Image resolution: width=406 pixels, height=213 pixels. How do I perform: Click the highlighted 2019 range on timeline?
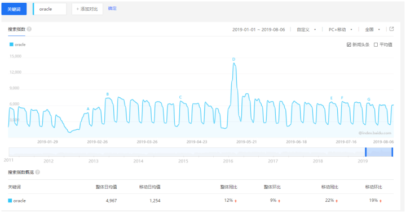coord(379,152)
